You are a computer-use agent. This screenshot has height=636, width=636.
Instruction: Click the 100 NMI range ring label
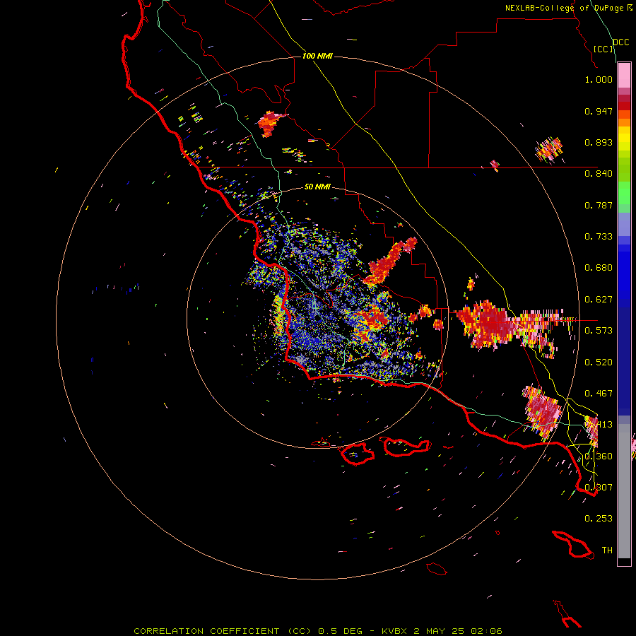tap(317, 56)
